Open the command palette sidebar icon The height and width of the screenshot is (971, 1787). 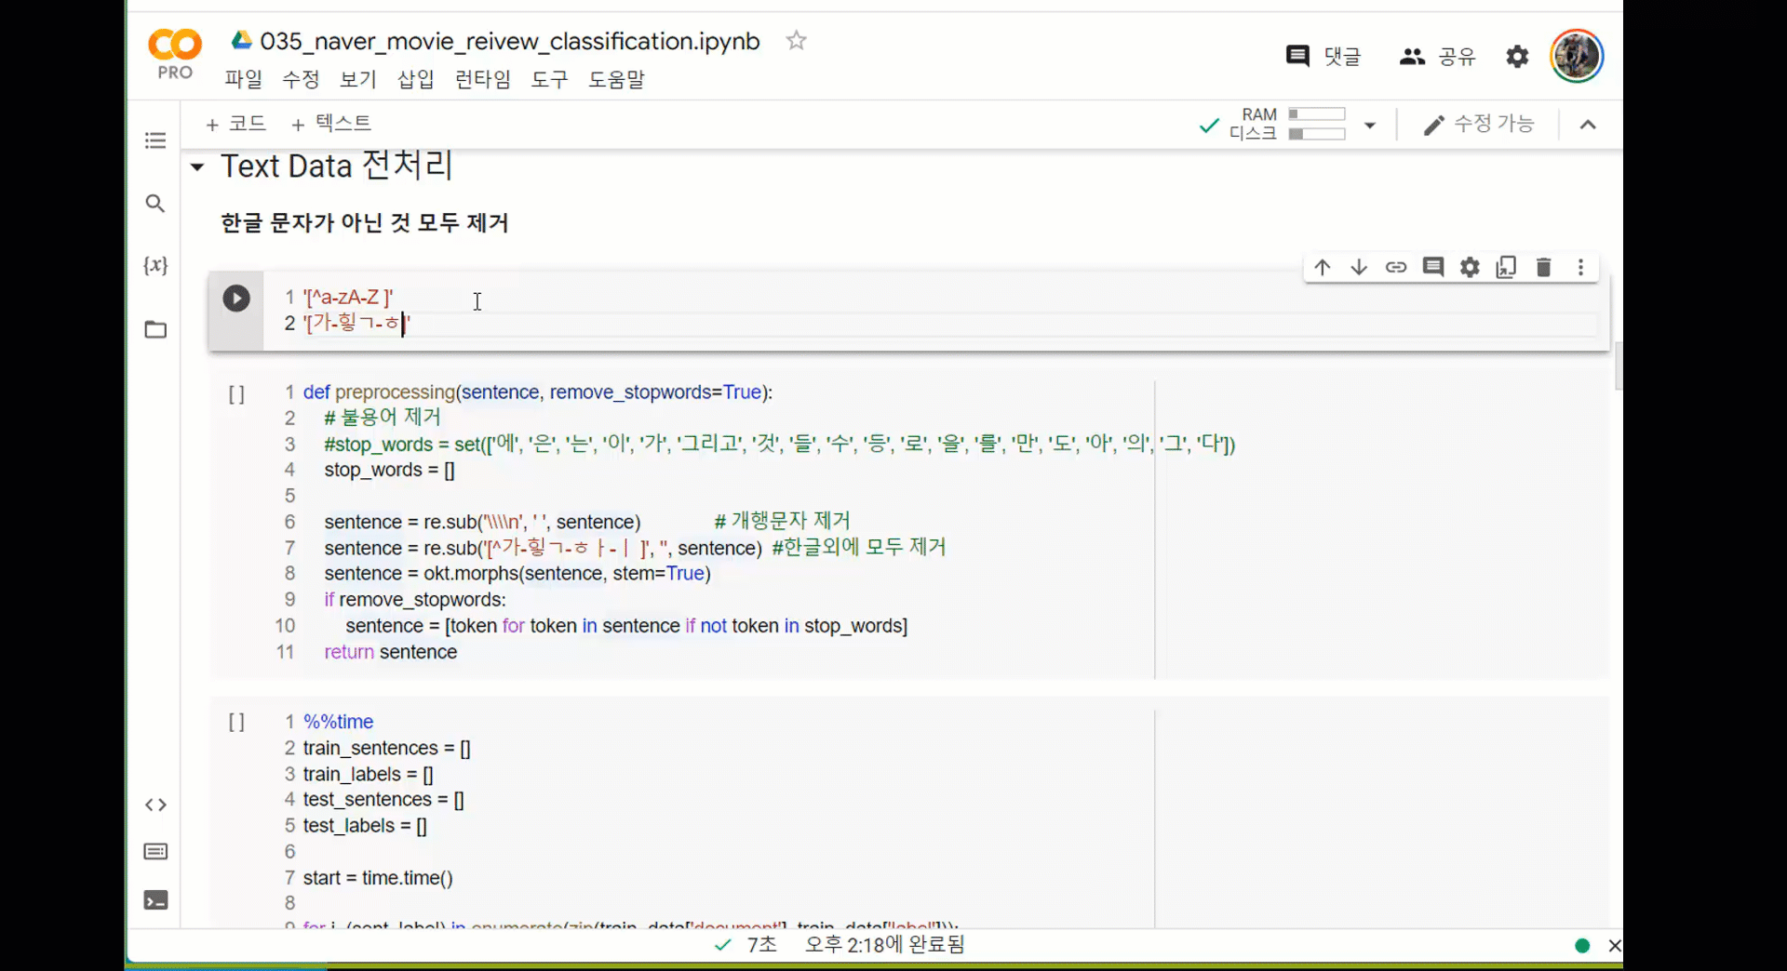(155, 852)
